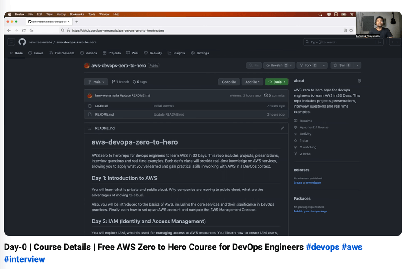Image resolution: width=411 pixels, height=269 pixels.
Task: Click the Wi-Fi icon in the menu bar
Action: pos(352,14)
